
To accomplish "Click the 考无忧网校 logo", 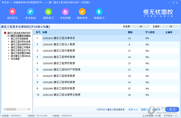I will [x=158, y=13].
